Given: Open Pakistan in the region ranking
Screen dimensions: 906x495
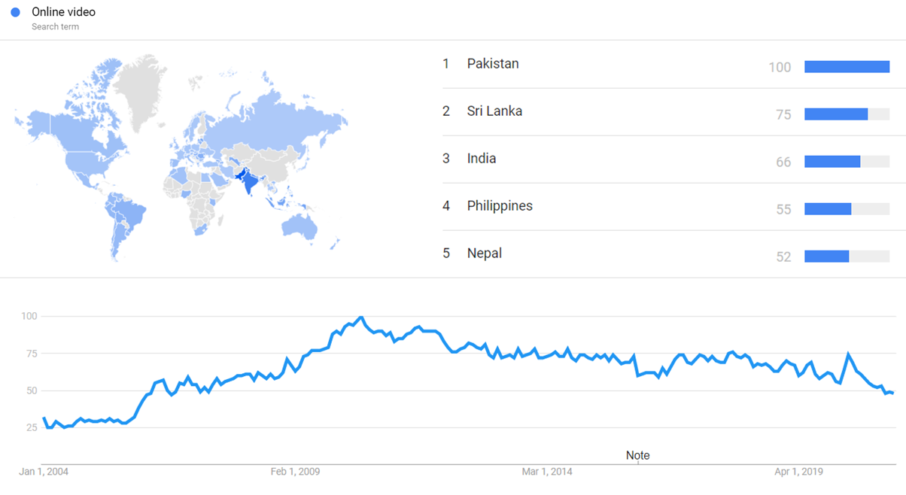Looking at the screenshot, I should (492, 64).
